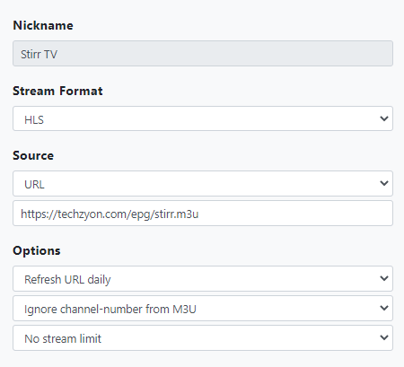Screen dimensions: 404x367
Task: Click the arrow on No stream limit selector
Action: [x=384, y=337]
